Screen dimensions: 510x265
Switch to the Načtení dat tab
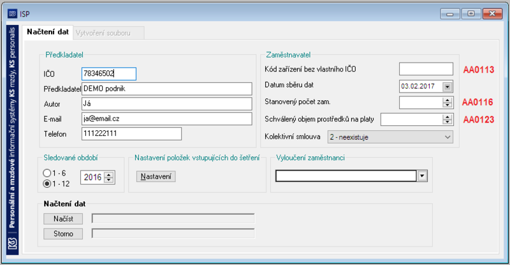[x=48, y=32]
